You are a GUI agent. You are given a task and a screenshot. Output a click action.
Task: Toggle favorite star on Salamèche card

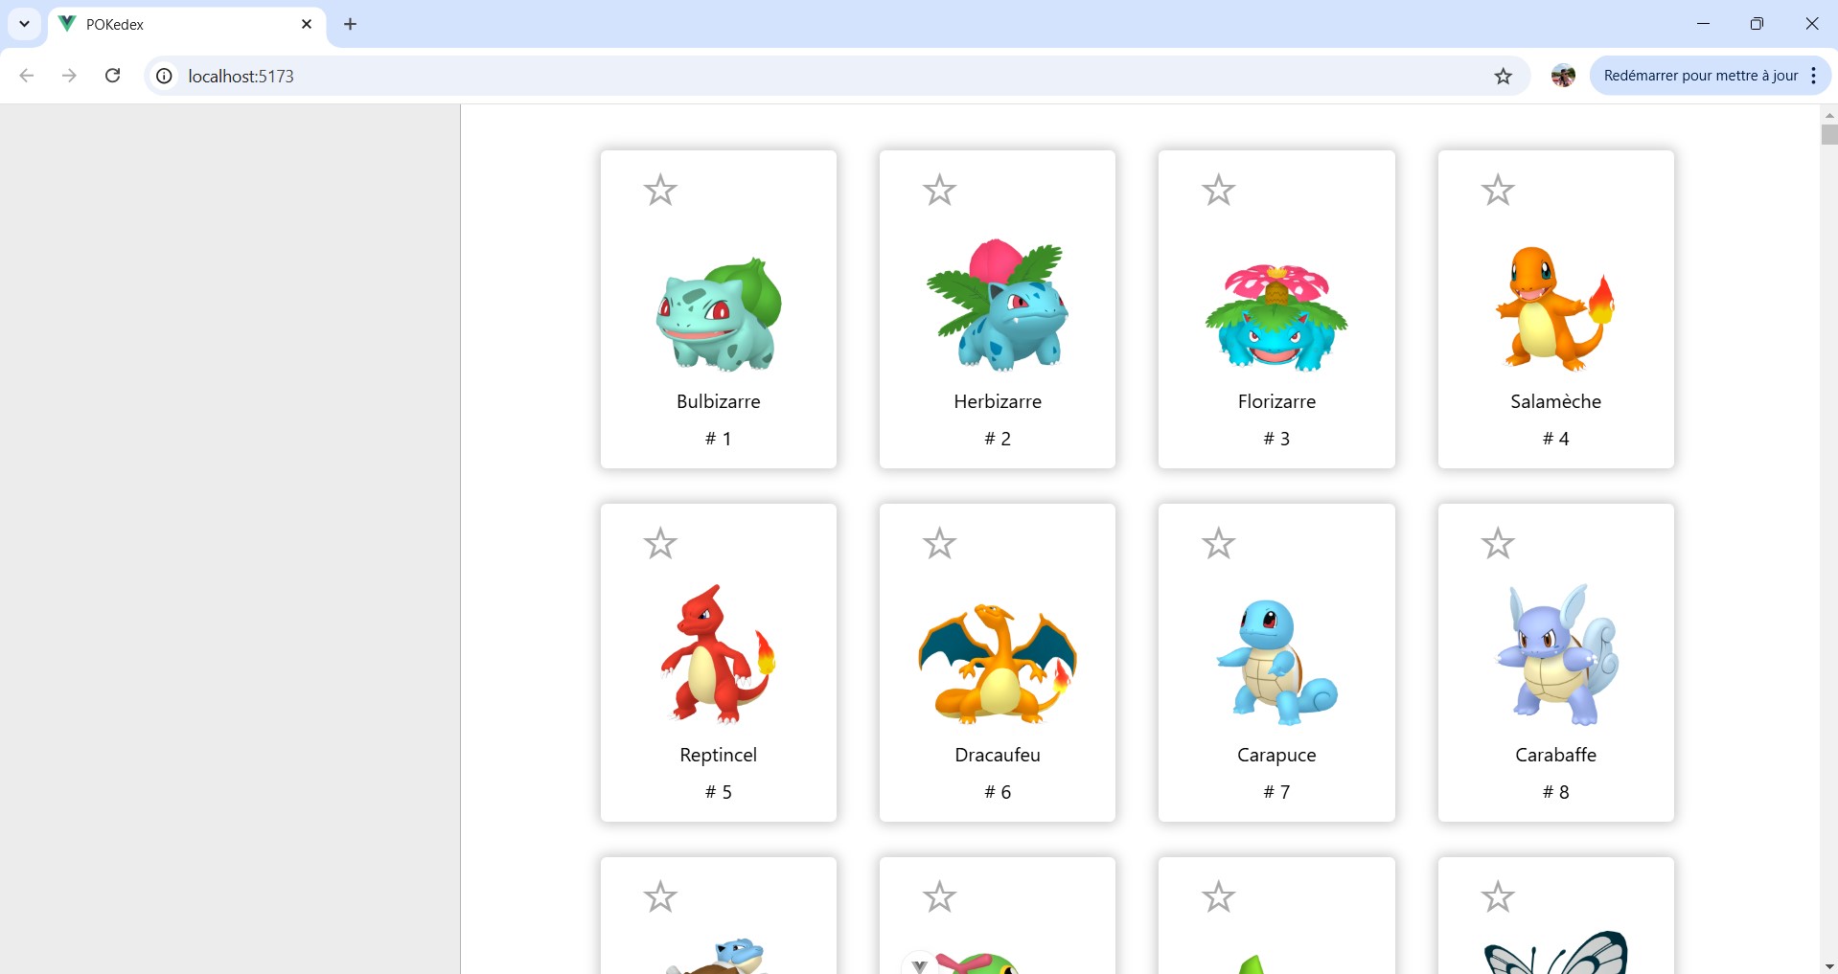(x=1498, y=190)
